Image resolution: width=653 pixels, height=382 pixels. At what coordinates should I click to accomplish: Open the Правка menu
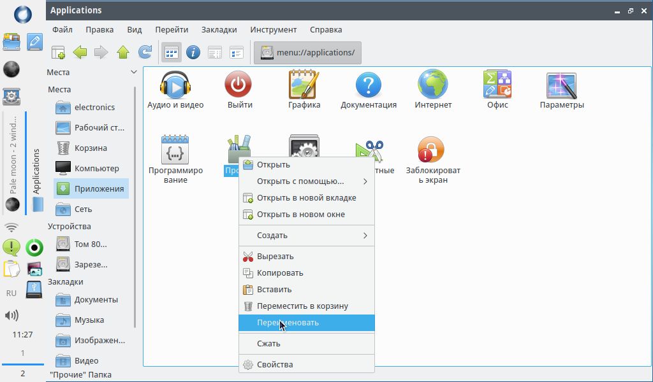pos(99,29)
